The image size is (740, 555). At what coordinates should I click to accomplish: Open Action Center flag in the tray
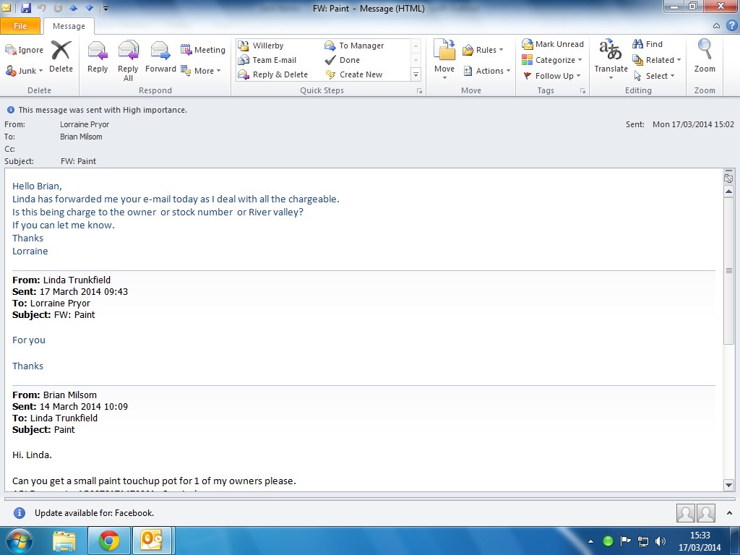pyautogui.click(x=625, y=541)
